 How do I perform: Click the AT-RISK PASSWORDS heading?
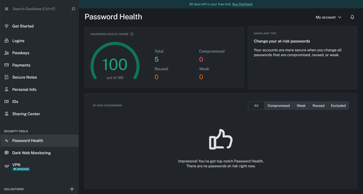107,105
